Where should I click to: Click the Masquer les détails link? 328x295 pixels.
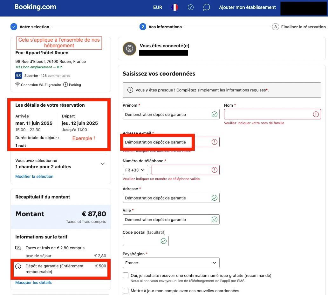[33, 283]
